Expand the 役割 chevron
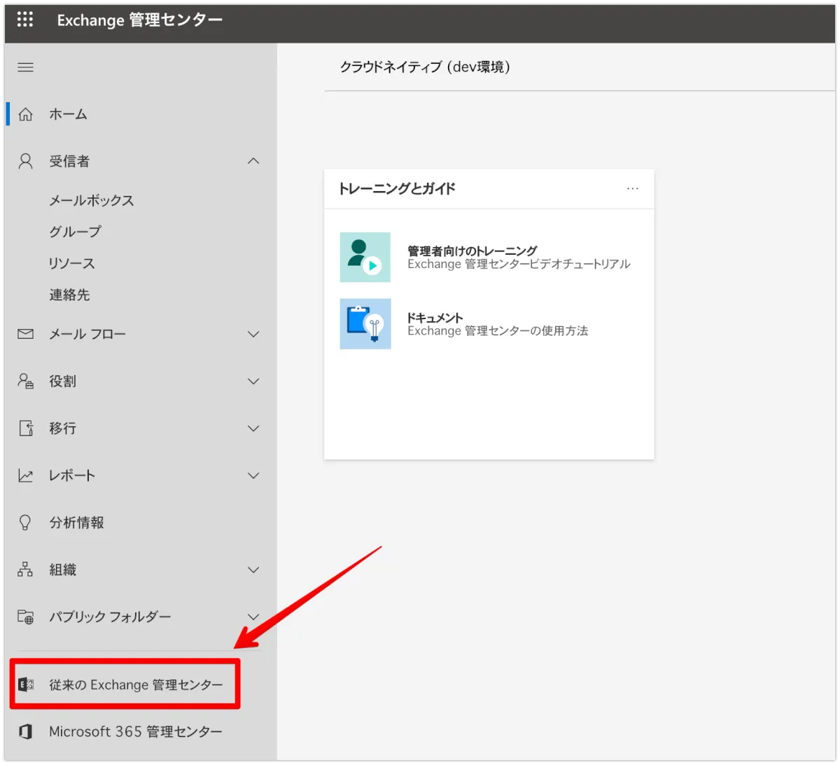Image resolution: width=840 pixels, height=765 pixels. coord(253,381)
